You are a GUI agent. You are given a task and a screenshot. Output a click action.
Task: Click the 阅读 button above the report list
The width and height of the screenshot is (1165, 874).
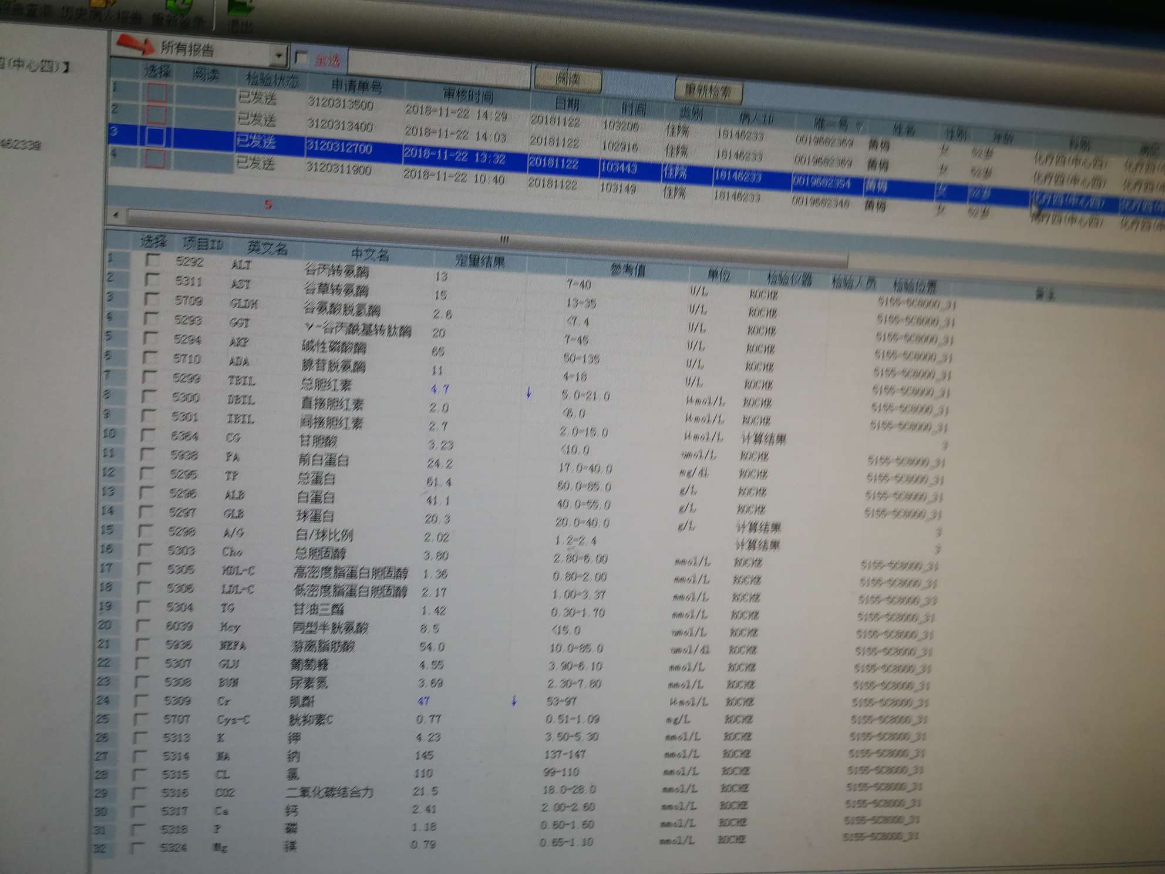point(567,79)
